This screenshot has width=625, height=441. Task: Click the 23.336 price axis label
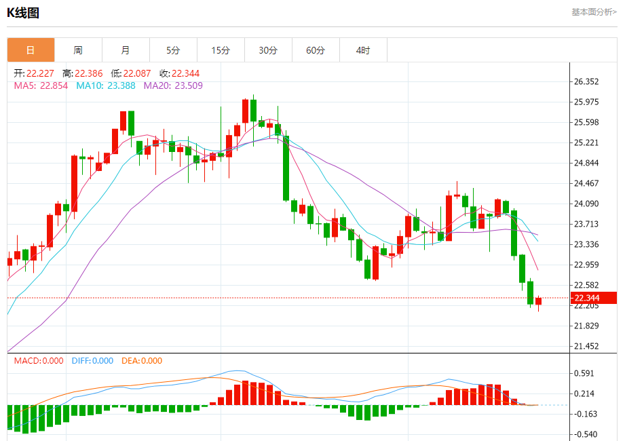pos(586,244)
